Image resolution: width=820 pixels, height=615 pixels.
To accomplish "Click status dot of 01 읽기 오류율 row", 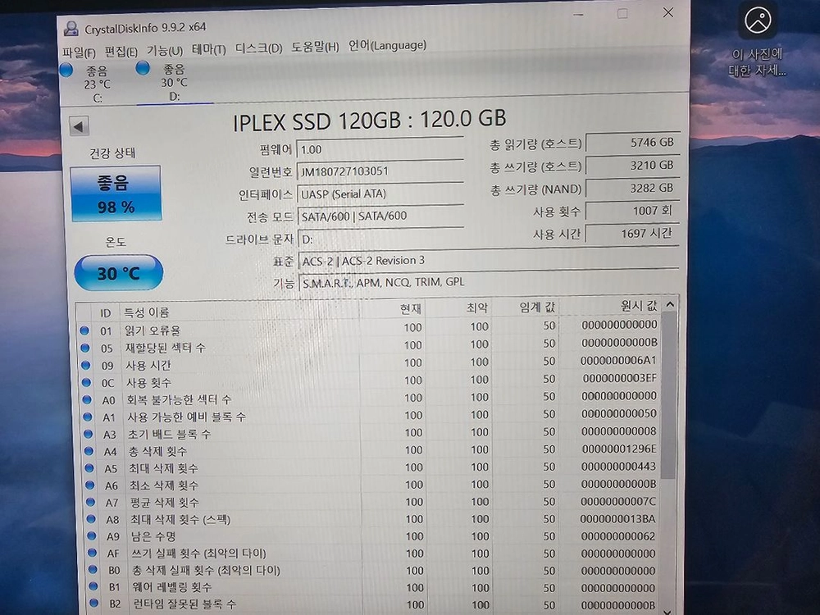I will tap(84, 330).
